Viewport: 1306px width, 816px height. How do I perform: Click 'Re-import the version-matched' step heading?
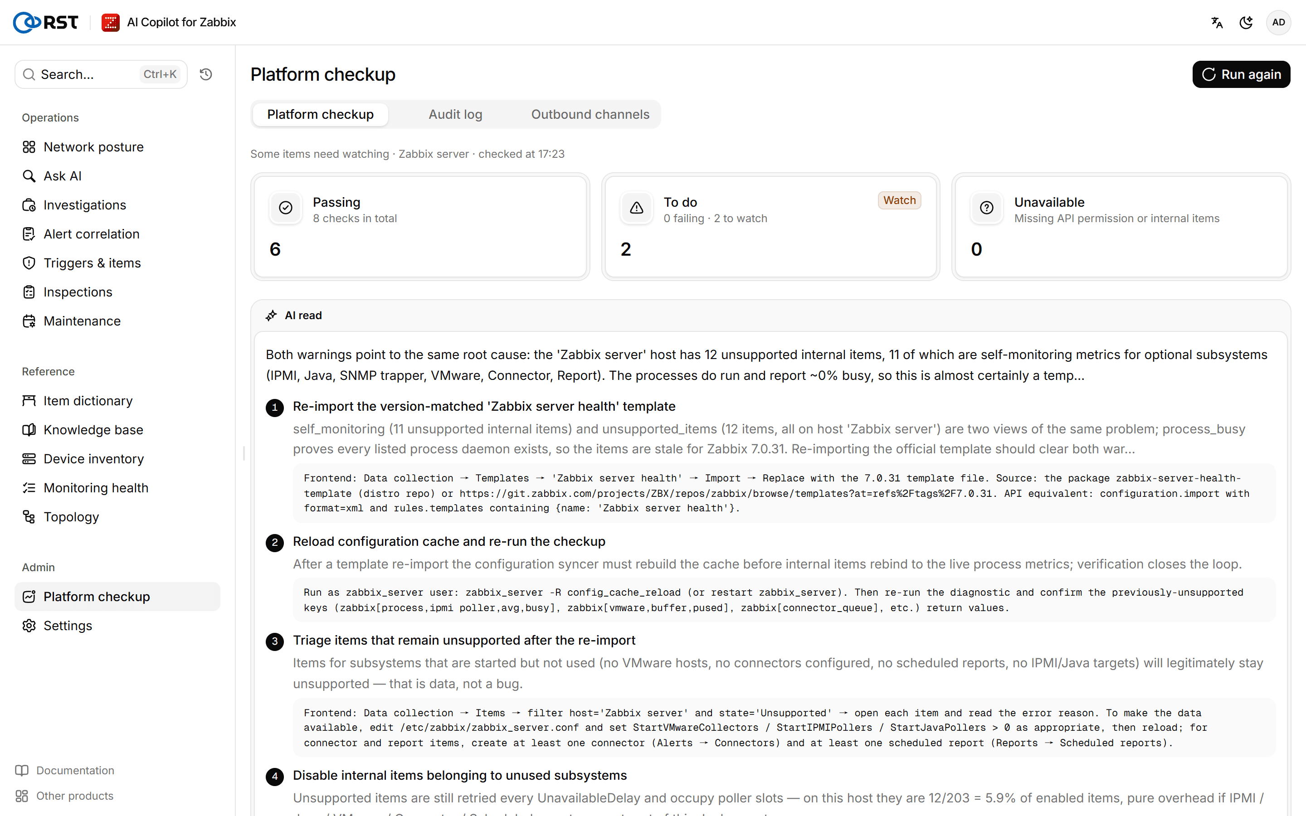pos(484,406)
